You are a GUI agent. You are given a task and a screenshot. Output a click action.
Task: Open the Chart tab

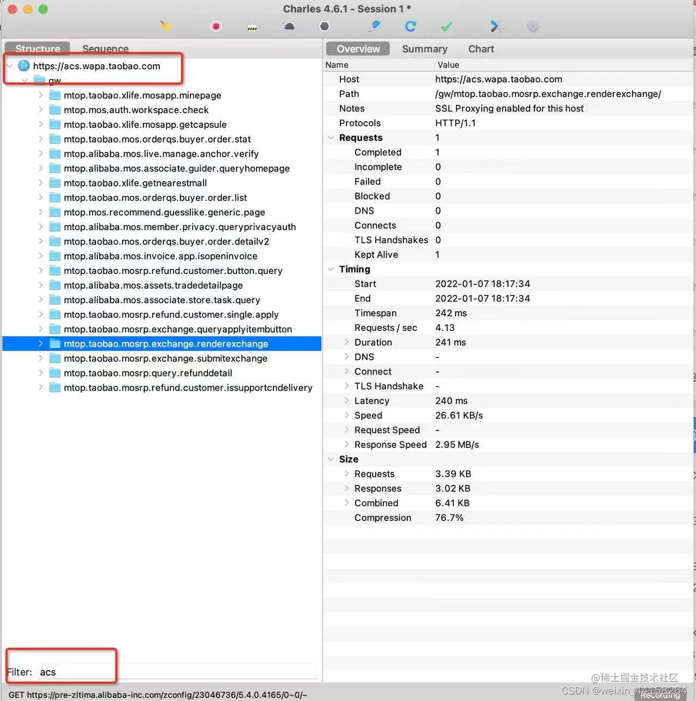click(481, 48)
